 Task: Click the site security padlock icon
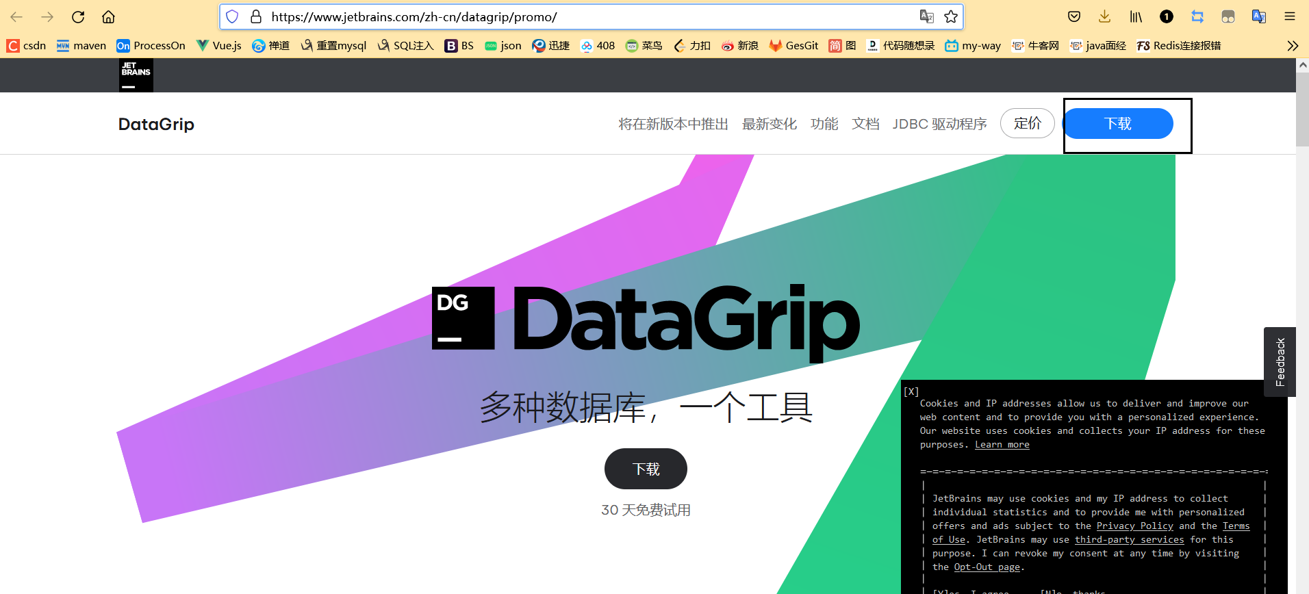coord(256,16)
